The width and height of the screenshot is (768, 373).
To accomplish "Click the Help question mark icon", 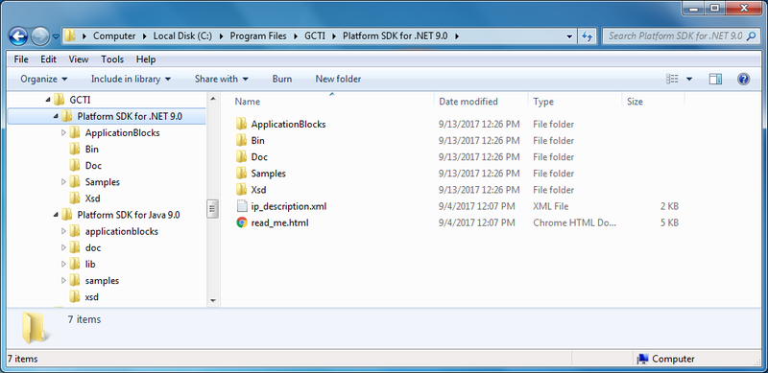I will click(x=743, y=79).
